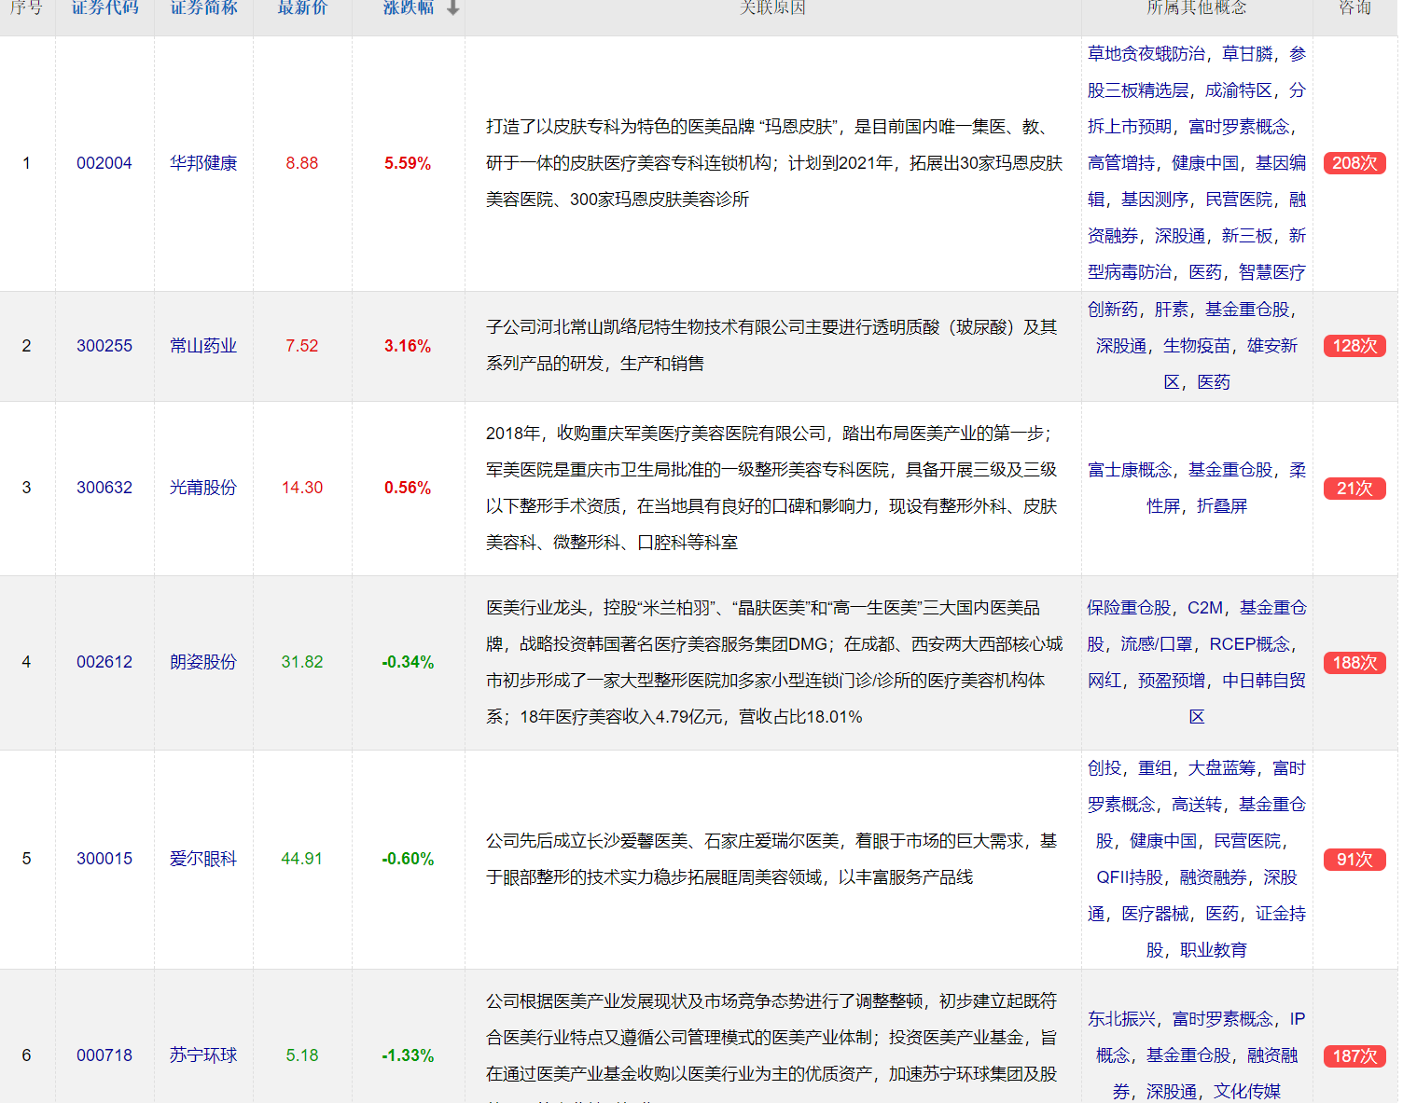This screenshot has width=1403, height=1103.
Task: Open the 重组 concept link
Action: point(1155,768)
